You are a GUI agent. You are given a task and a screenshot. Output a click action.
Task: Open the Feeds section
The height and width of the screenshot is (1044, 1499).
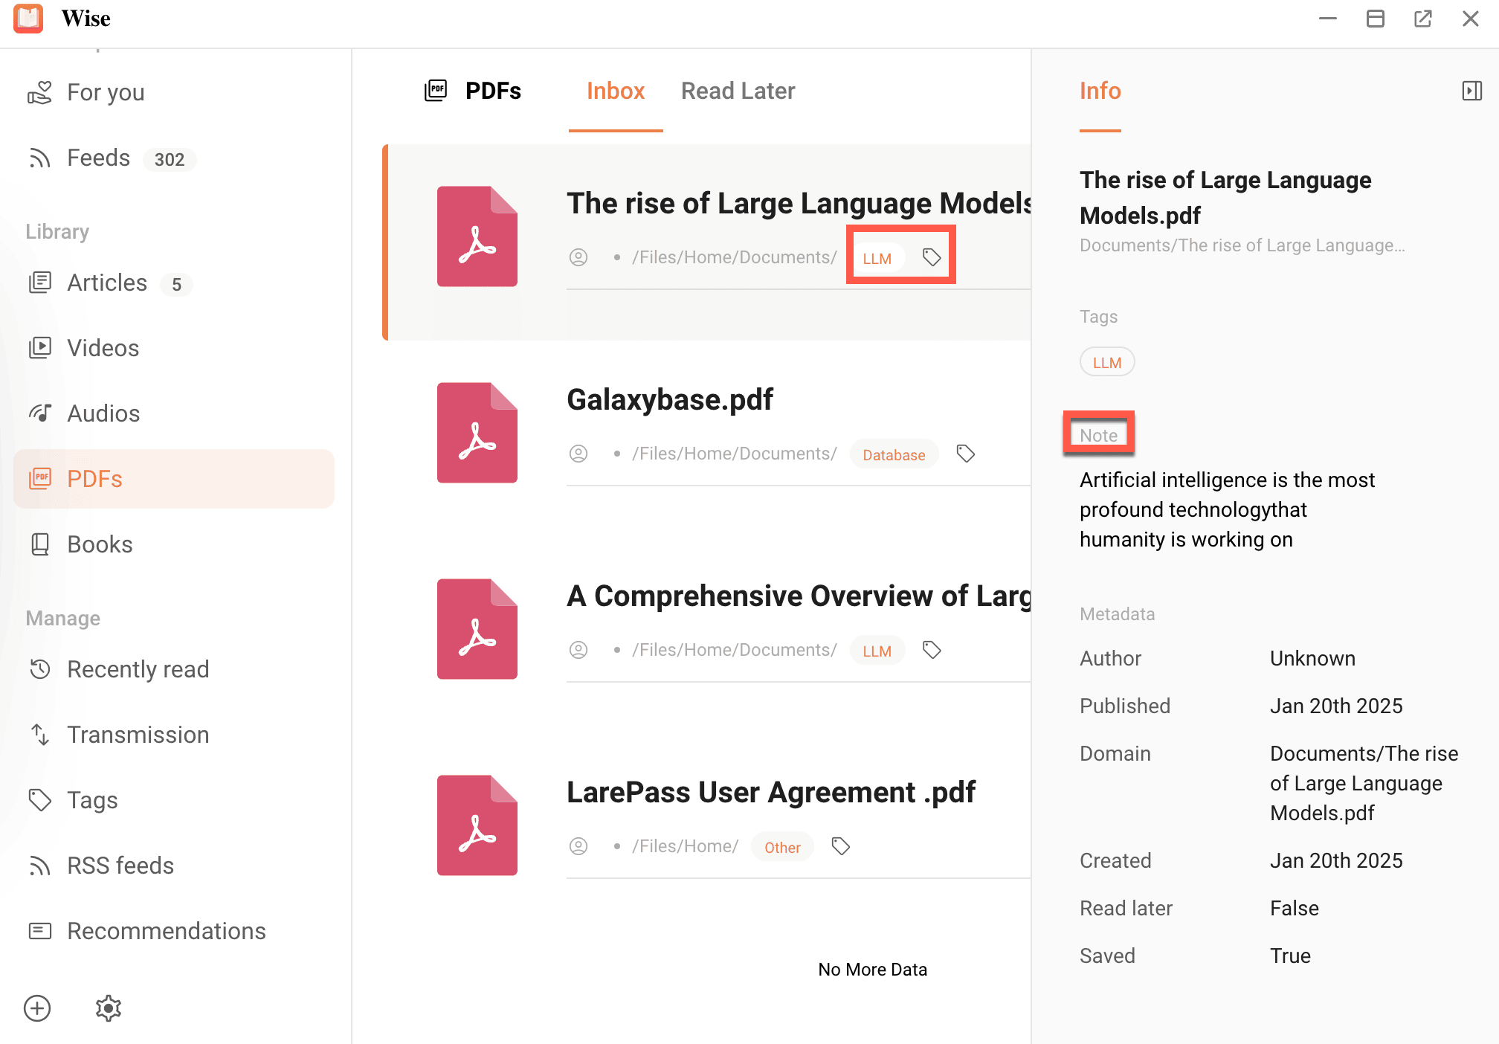point(97,157)
